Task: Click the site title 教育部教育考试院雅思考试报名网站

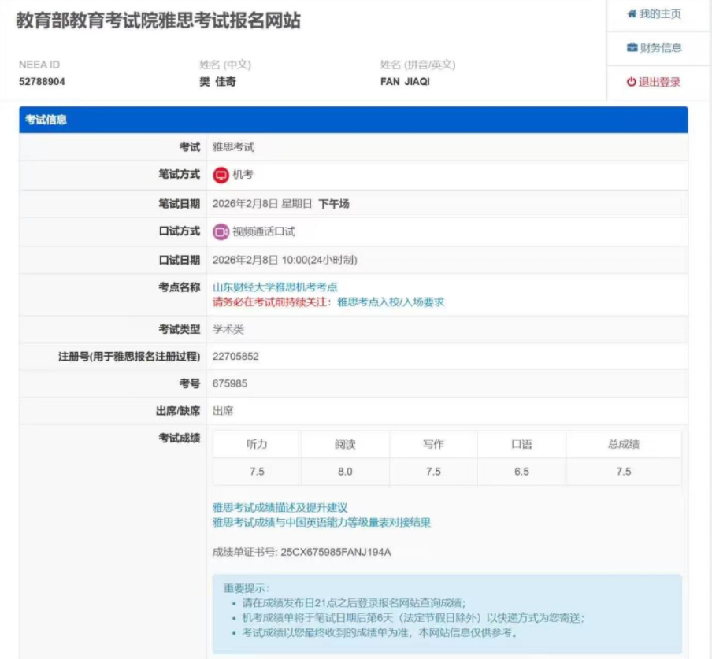Action: pos(158,20)
